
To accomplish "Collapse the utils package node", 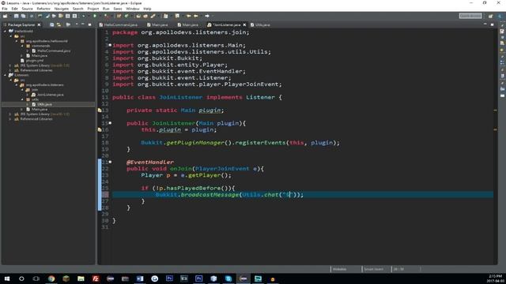I will coord(22,99).
